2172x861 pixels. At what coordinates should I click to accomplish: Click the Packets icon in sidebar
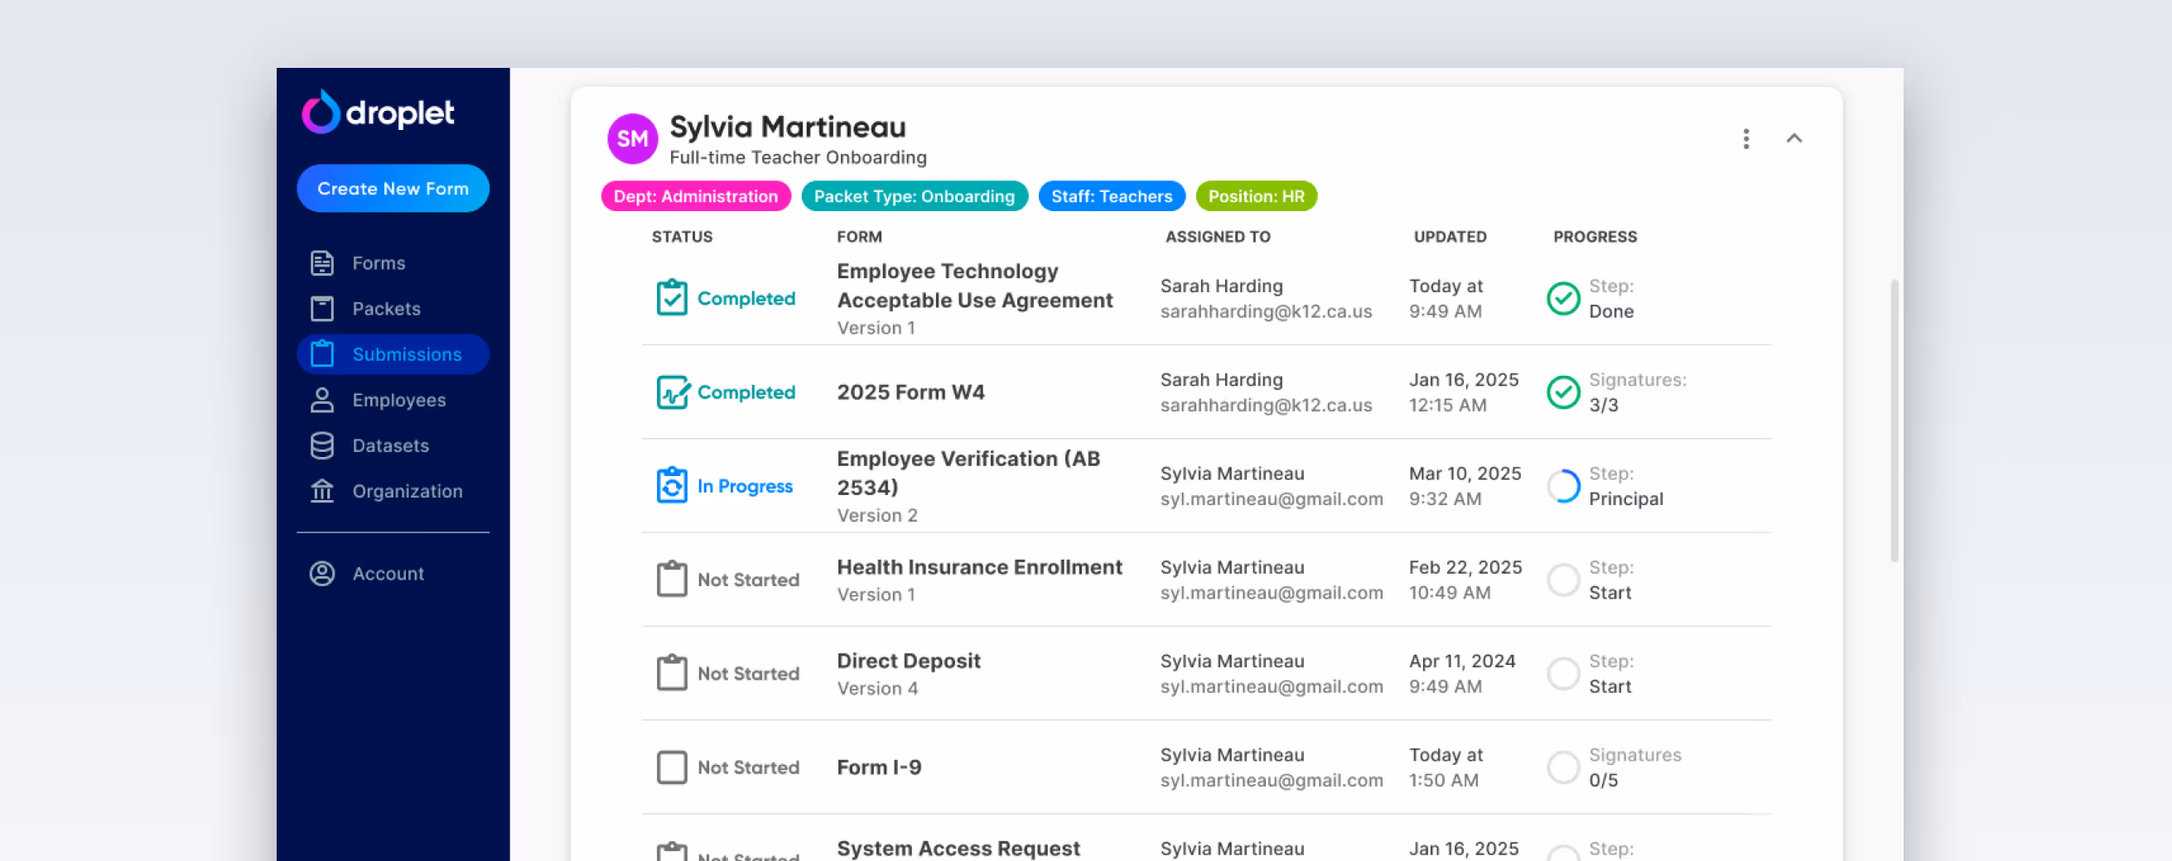coord(322,308)
